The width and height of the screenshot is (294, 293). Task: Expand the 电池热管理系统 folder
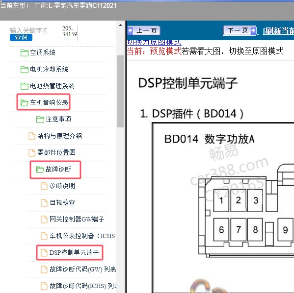pyautogui.click(x=52, y=86)
